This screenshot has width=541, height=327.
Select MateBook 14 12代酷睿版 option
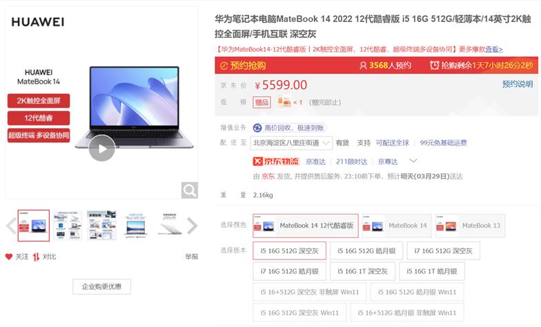coord(305,226)
